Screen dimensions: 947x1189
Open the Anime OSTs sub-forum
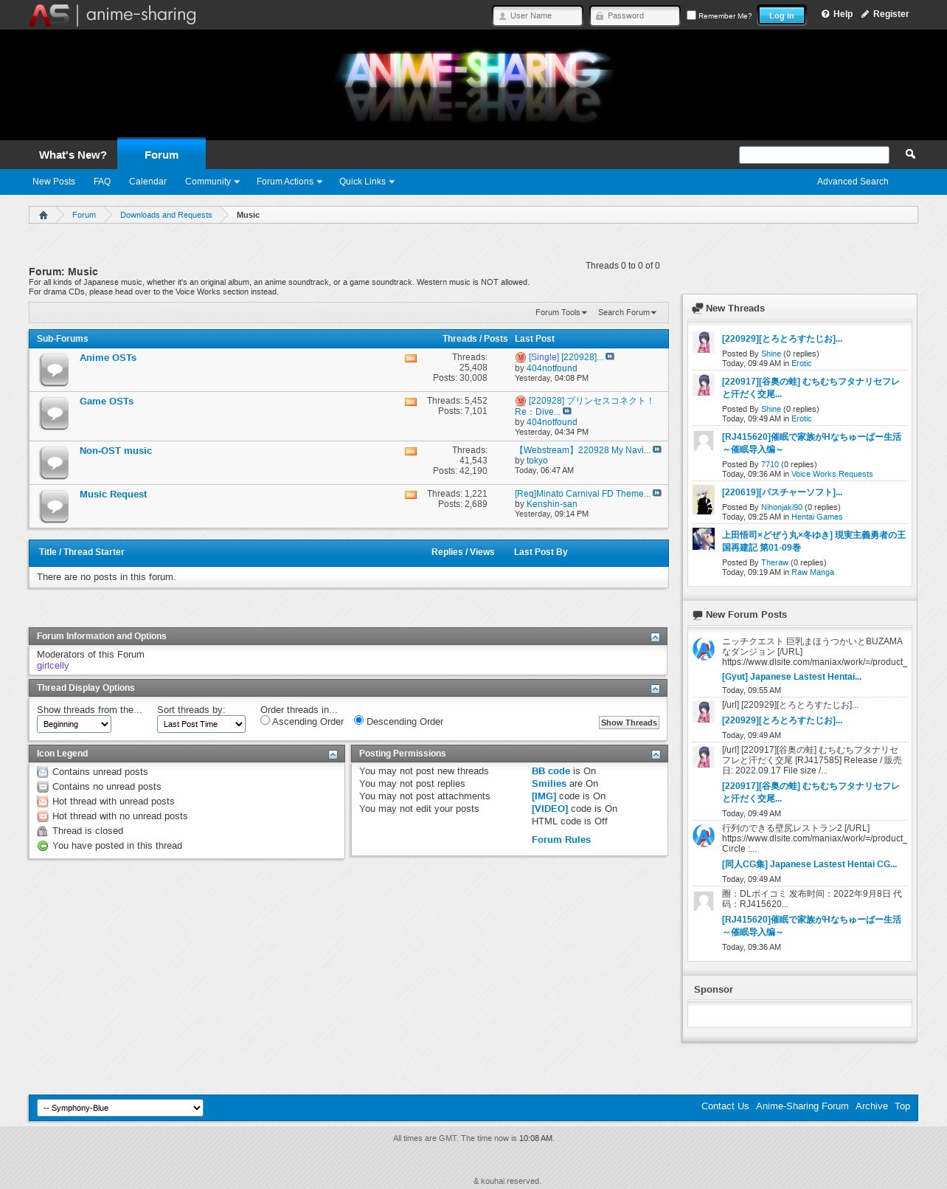click(x=108, y=358)
